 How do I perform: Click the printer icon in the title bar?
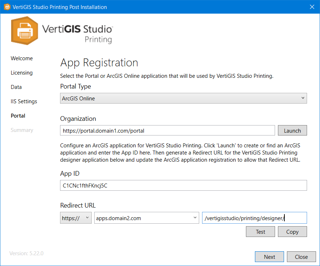[x=6, y=6]
